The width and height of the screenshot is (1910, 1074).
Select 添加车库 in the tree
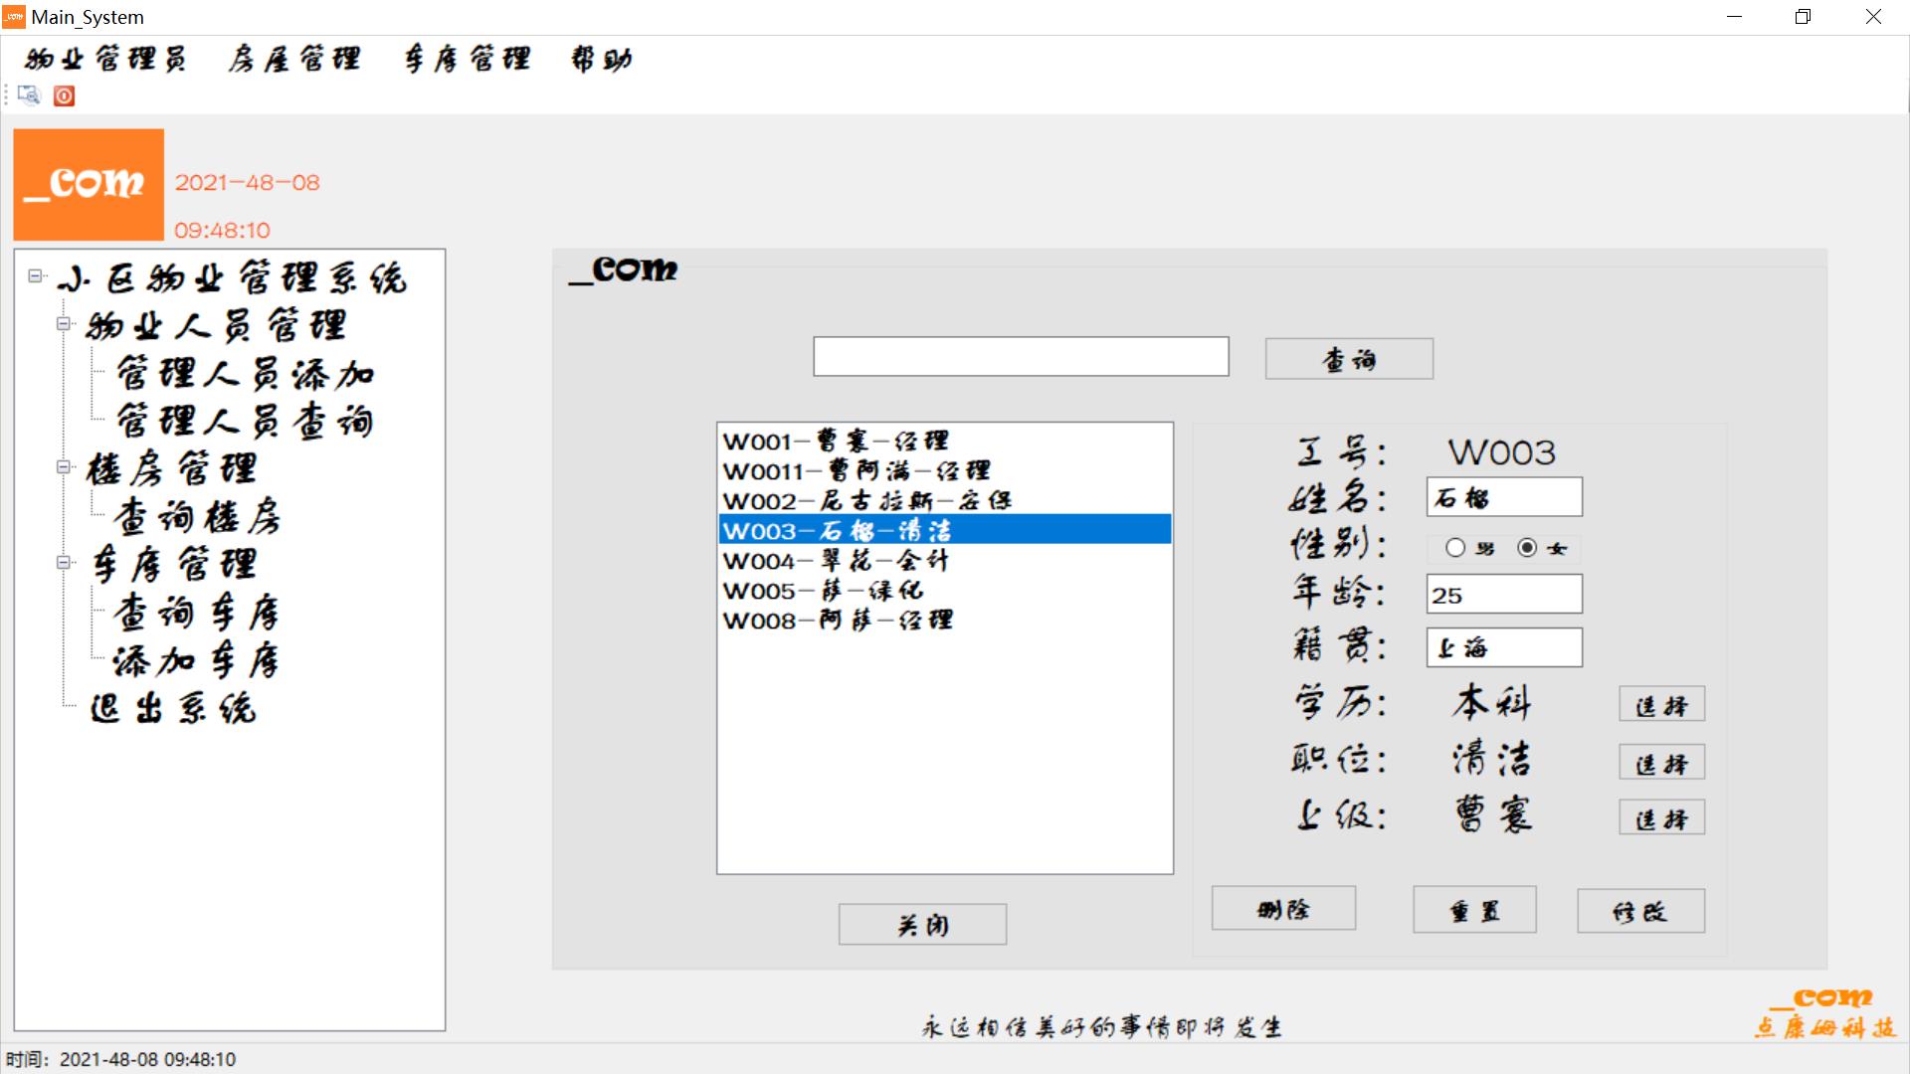197,660
